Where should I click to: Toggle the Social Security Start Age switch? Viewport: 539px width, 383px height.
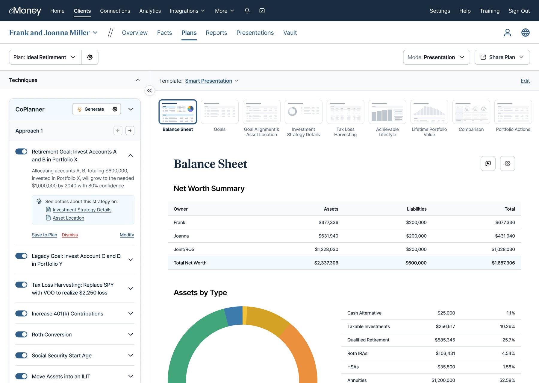coord(21,355)
